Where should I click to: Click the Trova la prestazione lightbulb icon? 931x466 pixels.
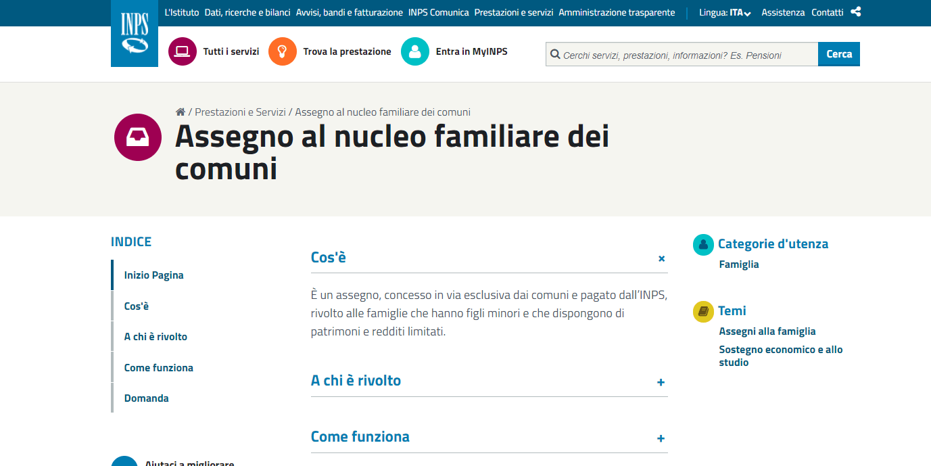[x=283, y=51]
